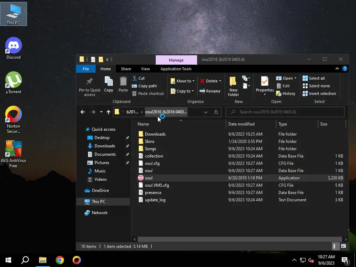Image resolution: width=356 pixels, height=267 pixels.
Task: Open the Application Tools tab
Action: point(176,69)
